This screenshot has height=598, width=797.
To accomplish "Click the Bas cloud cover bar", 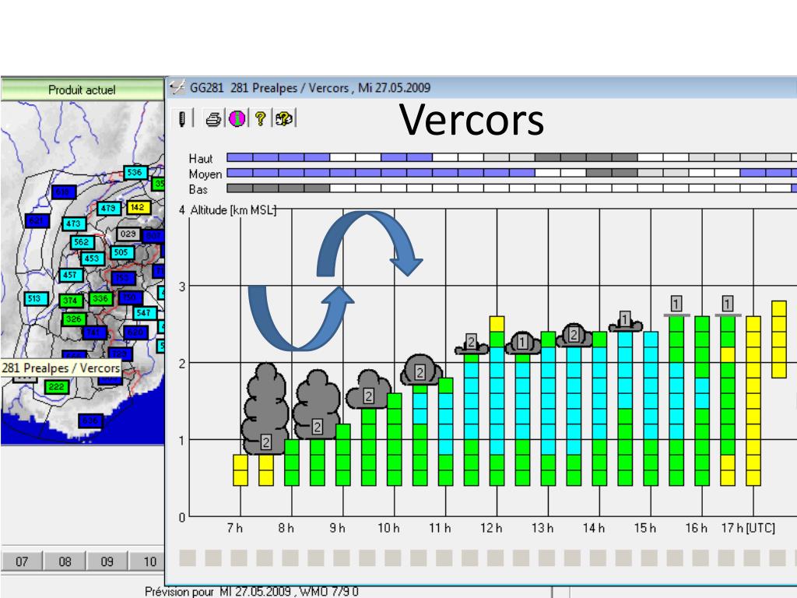I will pos(511,188).
